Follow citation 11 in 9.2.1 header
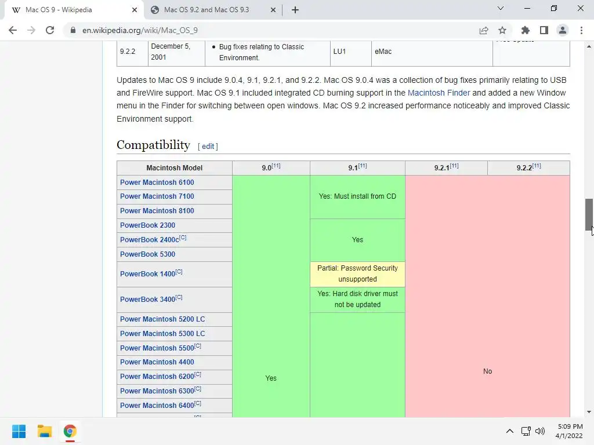Screen dimensions: 594x445 pyautogui.click(x=454, y=166)
